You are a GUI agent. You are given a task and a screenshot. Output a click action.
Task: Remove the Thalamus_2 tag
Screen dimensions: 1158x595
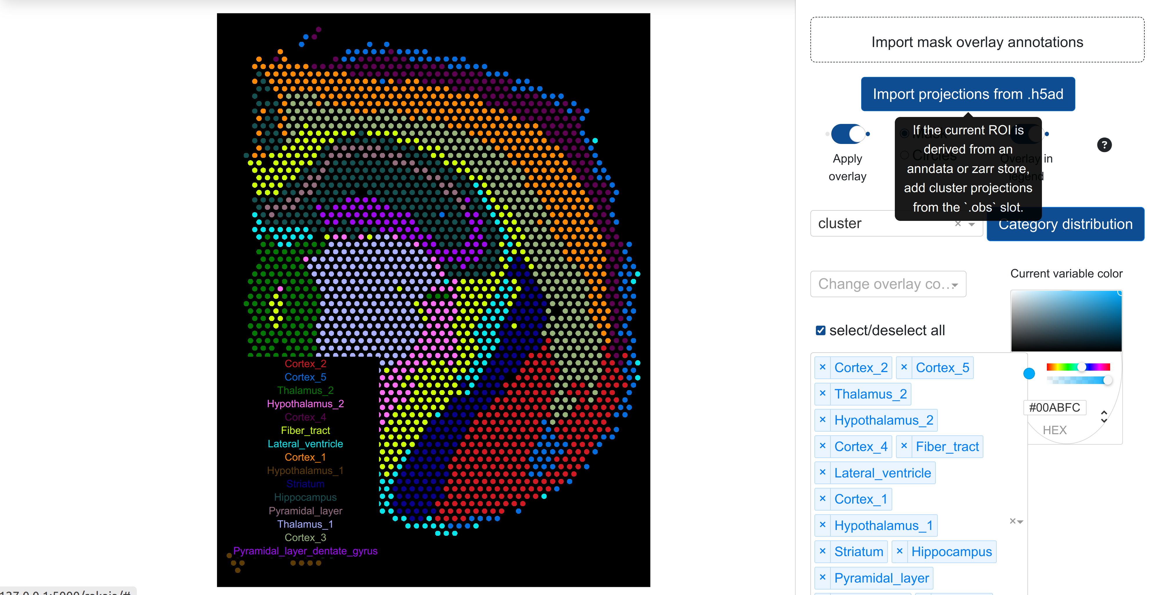823,394
